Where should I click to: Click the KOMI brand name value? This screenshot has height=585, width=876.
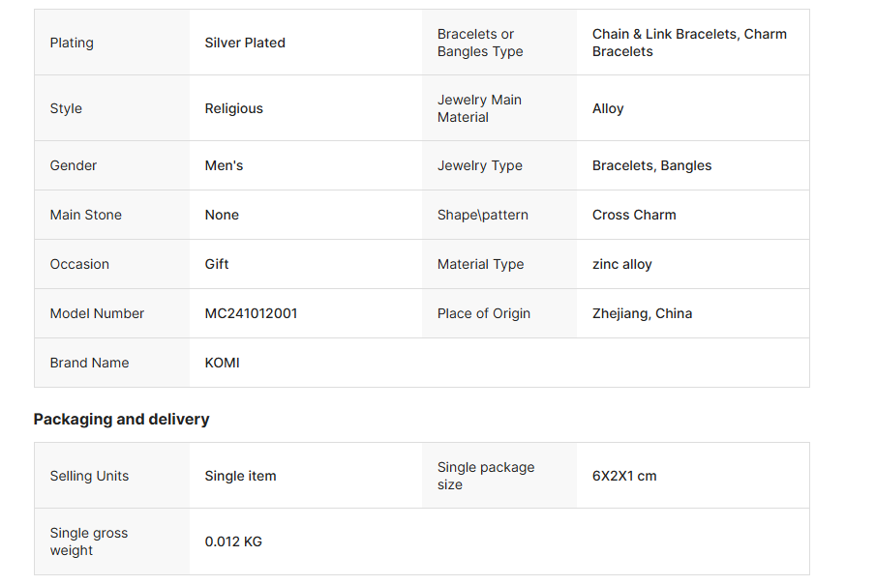tap(222, 363)
